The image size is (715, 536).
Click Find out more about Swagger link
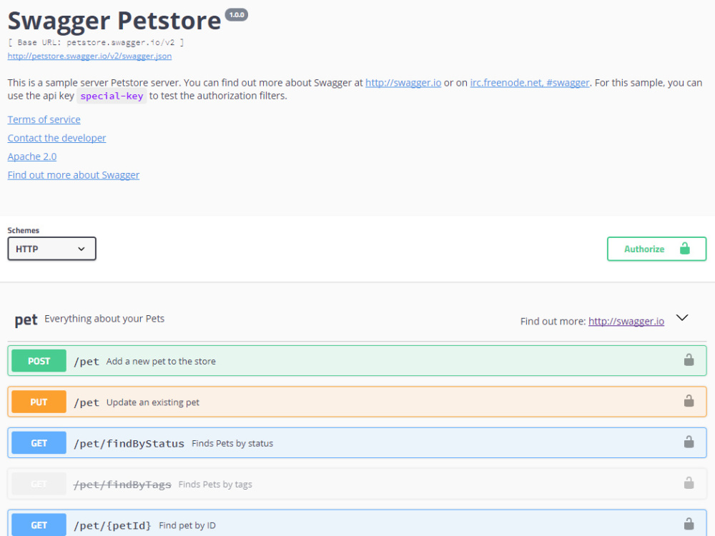pyautogui.click(x=74, y=175)
